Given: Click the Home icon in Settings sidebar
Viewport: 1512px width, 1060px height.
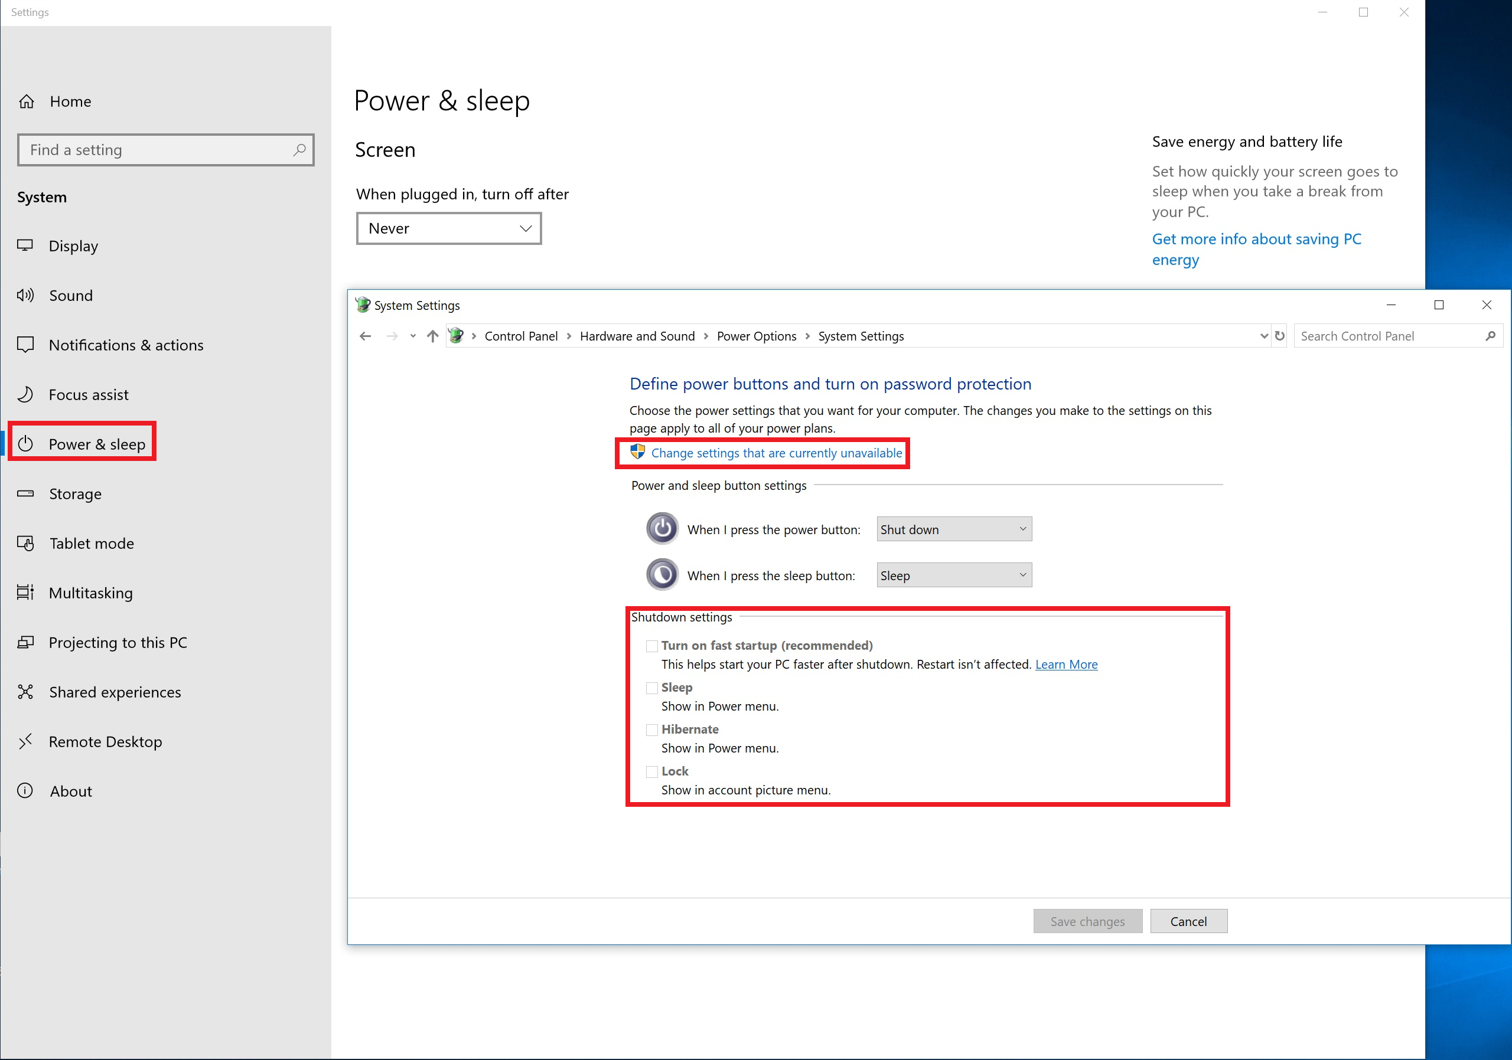Looking at the screenshot, I should (27, 102).
